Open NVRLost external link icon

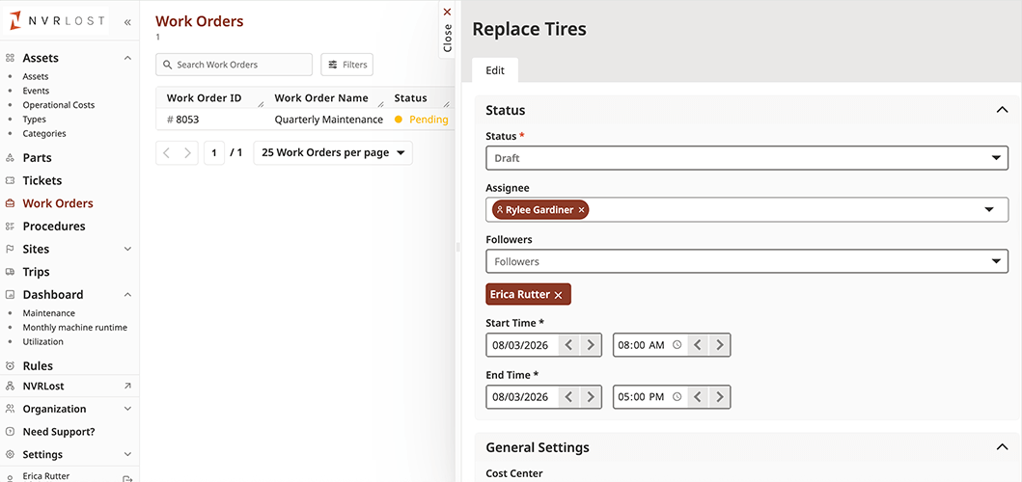click(128, 386)
